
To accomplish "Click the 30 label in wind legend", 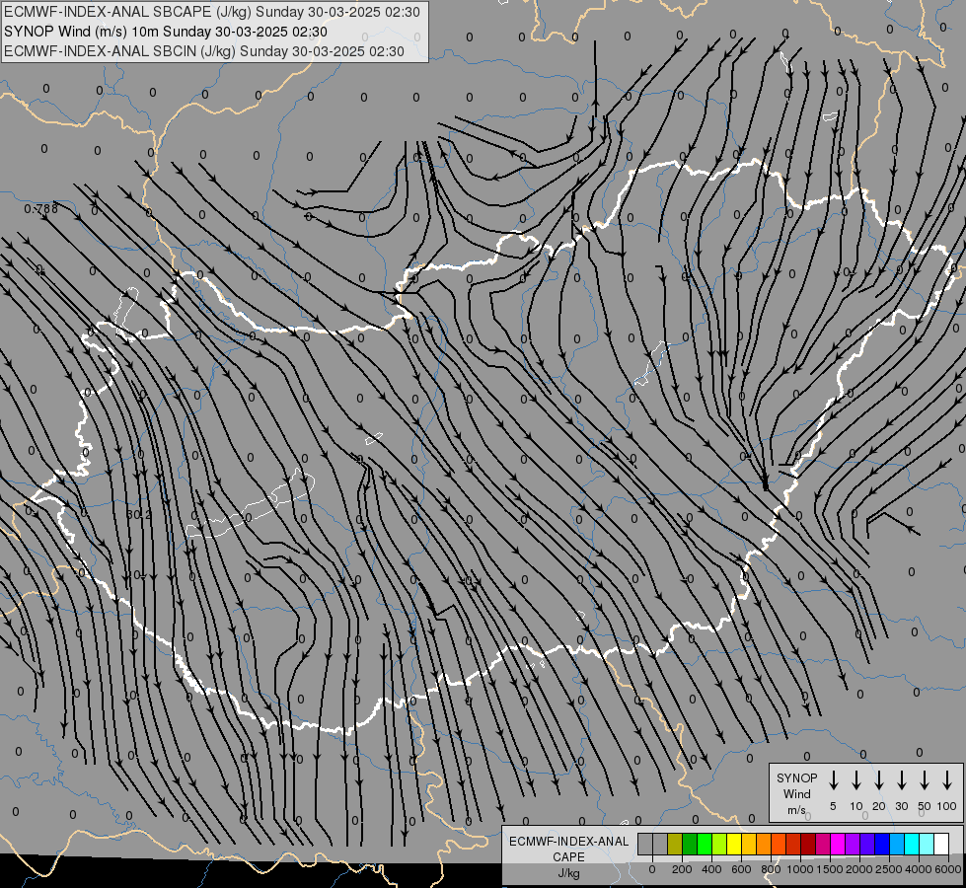I will [901, 806].
